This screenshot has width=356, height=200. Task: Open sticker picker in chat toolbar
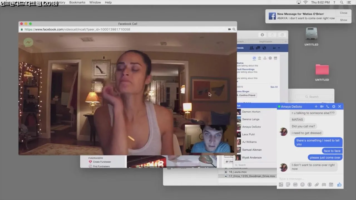[288, 184]
